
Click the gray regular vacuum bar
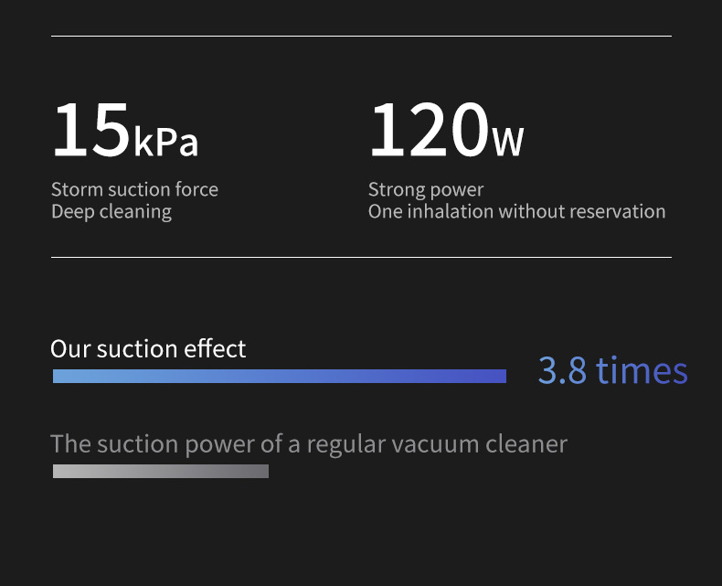pyautogui.click(x=160, y=471)
